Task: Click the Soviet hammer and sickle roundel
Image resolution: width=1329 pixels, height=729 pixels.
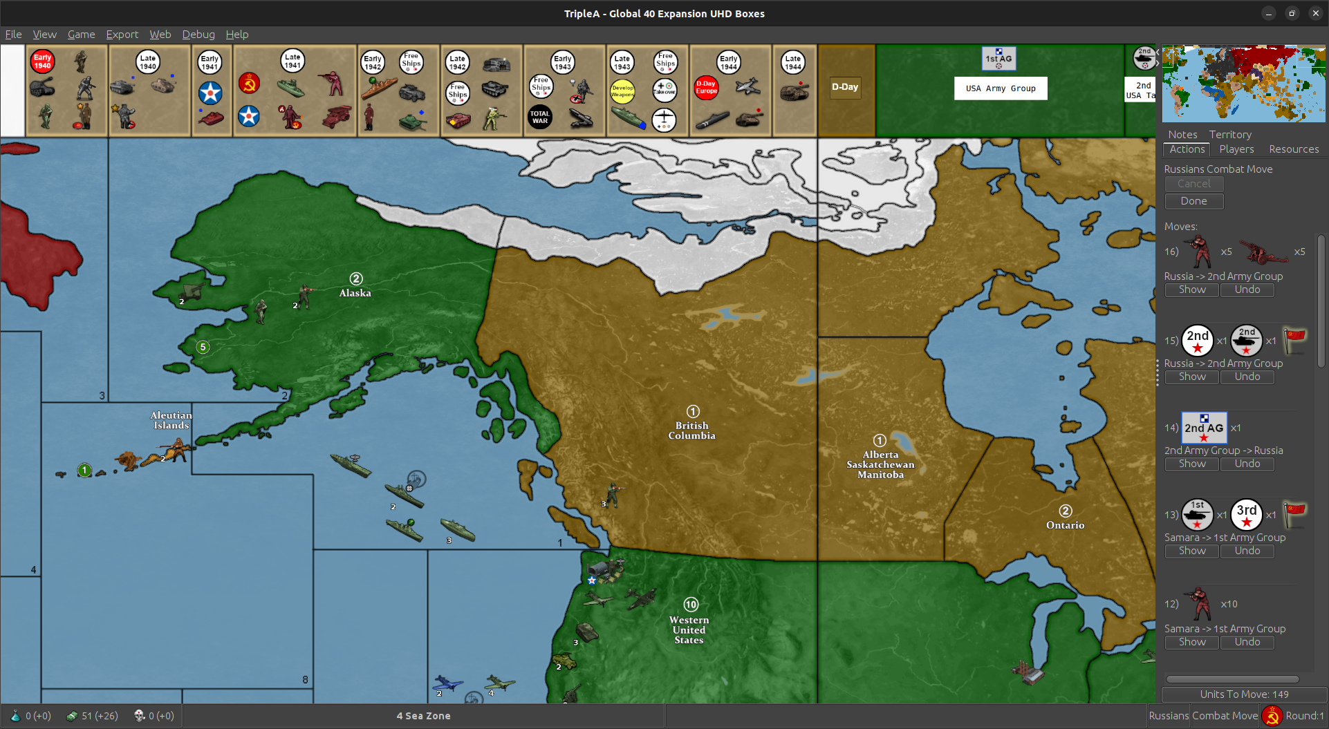Action: [249, 84]
